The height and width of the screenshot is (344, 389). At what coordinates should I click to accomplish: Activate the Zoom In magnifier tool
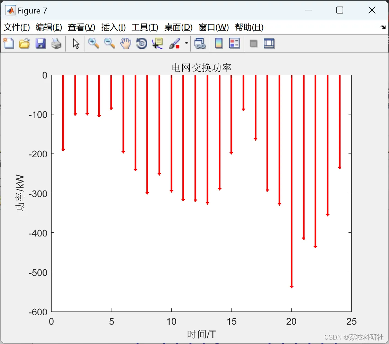[x=93, y=43]
